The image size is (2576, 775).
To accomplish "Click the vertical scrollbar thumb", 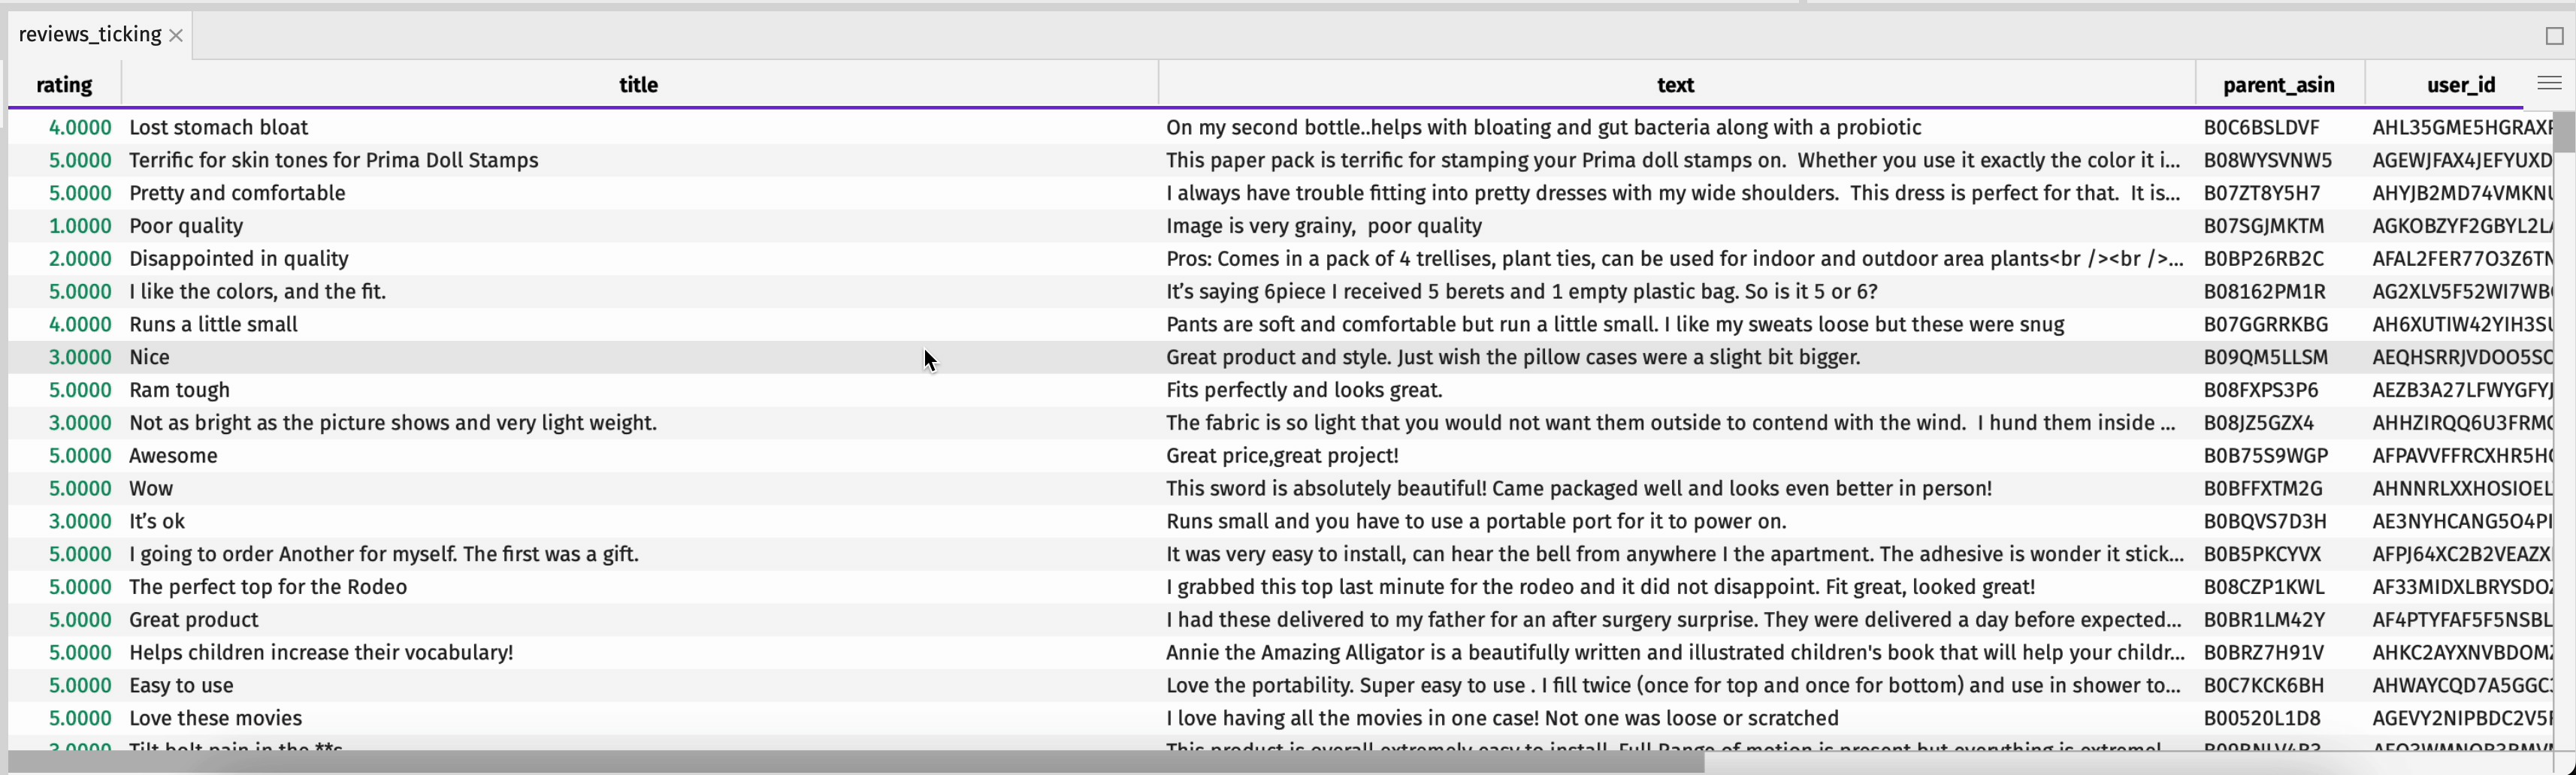I will click(2564, 133).
